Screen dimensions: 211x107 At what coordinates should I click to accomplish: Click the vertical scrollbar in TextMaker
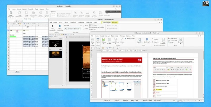point(203,55)
